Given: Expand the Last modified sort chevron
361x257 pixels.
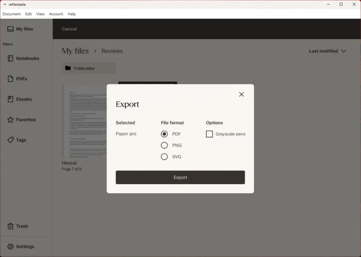Looking at the screenshot, I should click(344, 51).
